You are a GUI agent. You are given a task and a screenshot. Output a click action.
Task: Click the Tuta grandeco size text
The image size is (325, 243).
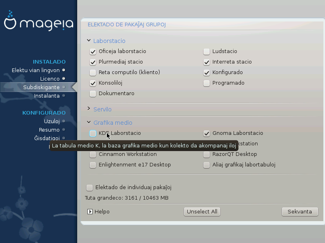click(126, 198)
